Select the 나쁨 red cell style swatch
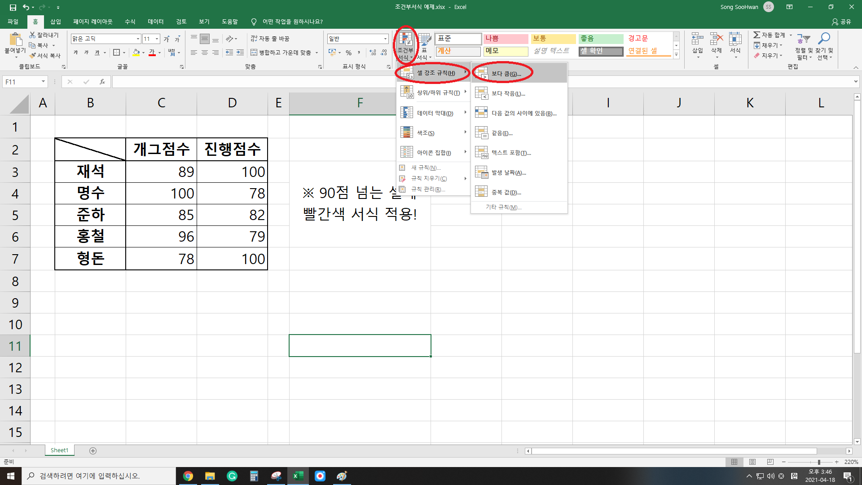The height and width of the screenshot is (485, 862). pyautogui.click(x=506, y=39)
